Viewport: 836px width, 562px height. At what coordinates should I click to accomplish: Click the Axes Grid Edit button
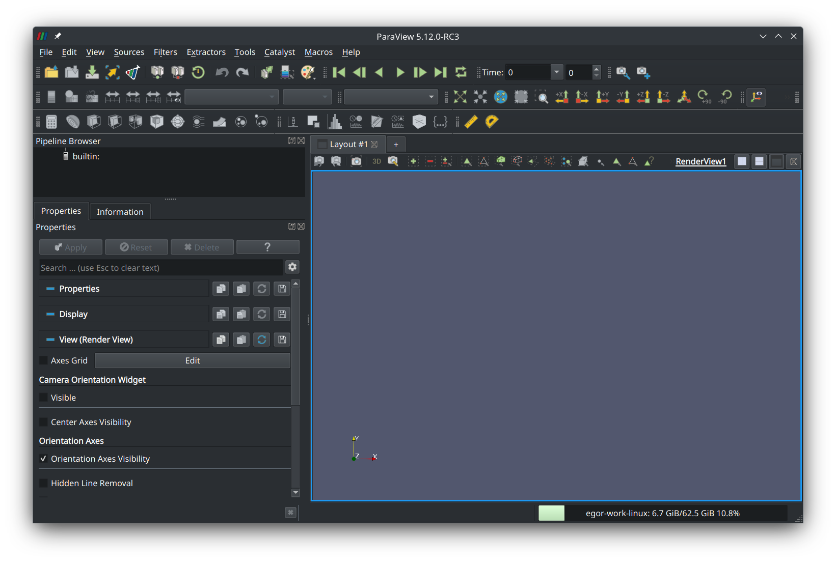[x=193, y=360]
